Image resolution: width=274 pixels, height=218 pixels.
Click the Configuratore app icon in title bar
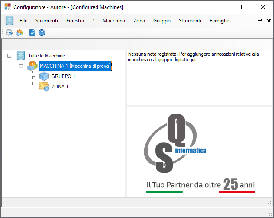pyautogui.click(x=8, y=7)
